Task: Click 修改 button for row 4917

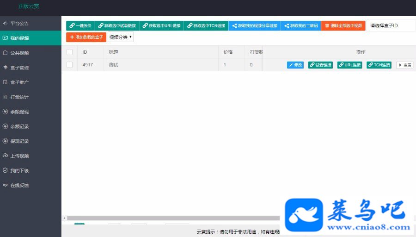Action: [295, 65]
